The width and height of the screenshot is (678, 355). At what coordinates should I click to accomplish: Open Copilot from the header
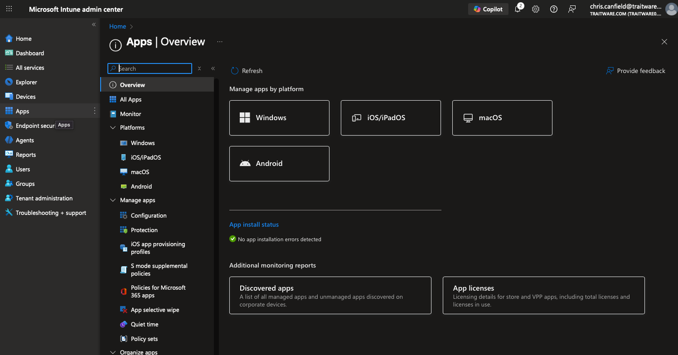[488, 9]
